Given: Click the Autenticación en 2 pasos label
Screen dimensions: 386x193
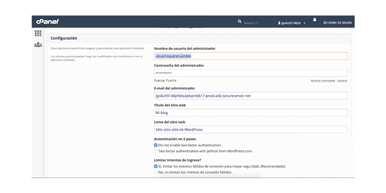Looking at the screenshot, I should pos(175,139).
